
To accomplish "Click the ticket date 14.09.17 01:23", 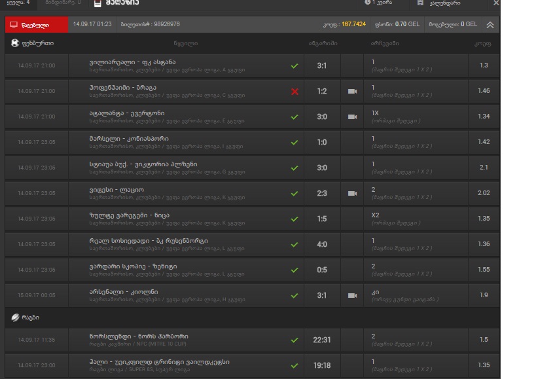I will click(92, 24).
